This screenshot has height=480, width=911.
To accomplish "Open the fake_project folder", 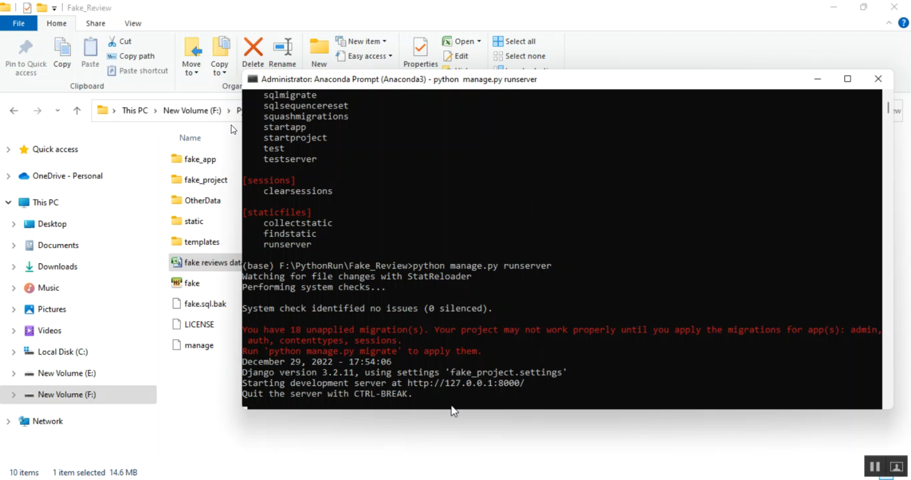I will 205,180.
